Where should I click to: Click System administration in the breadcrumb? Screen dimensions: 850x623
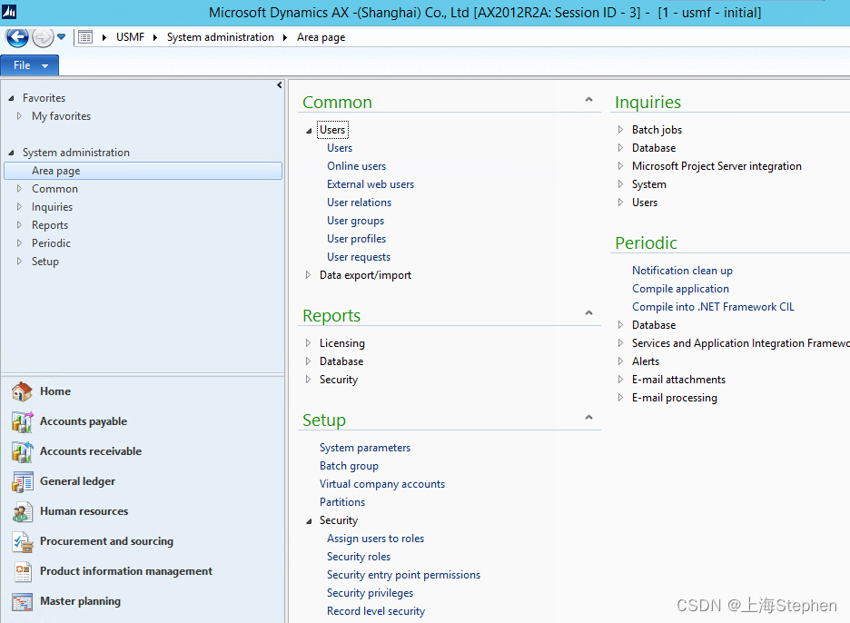tap(220, 37)
